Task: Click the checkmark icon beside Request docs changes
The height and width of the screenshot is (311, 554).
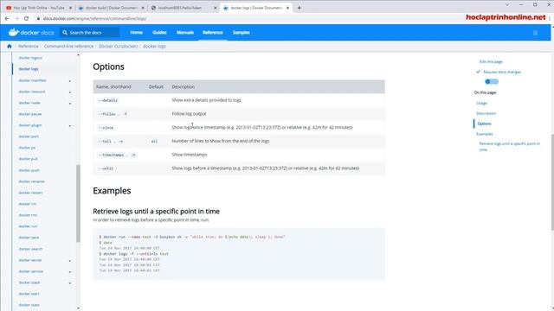Action: click(x=478, y=72)
